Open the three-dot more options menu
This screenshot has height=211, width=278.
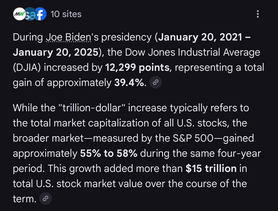pyautogui.click(x=258, y=14)
